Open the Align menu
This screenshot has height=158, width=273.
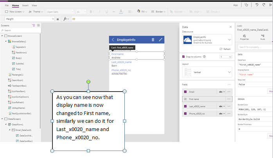[x=196, y=12]
